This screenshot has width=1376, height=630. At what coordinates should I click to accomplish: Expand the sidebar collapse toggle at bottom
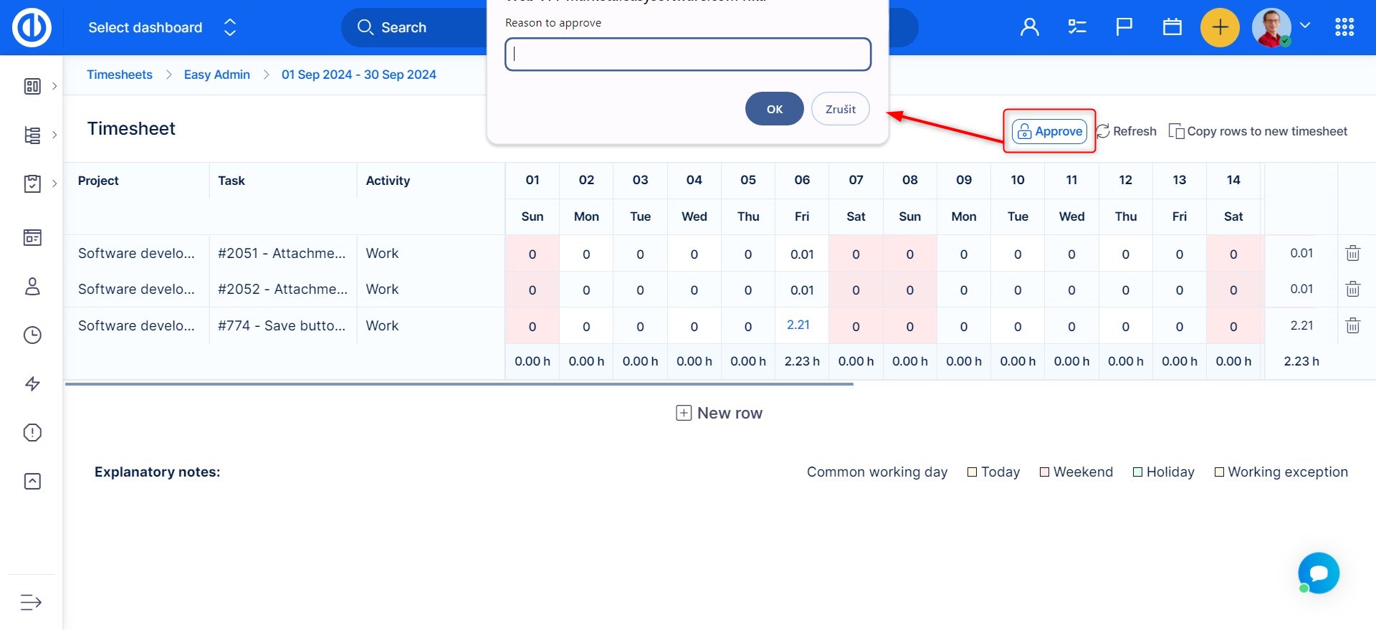(x=31, y=602)
